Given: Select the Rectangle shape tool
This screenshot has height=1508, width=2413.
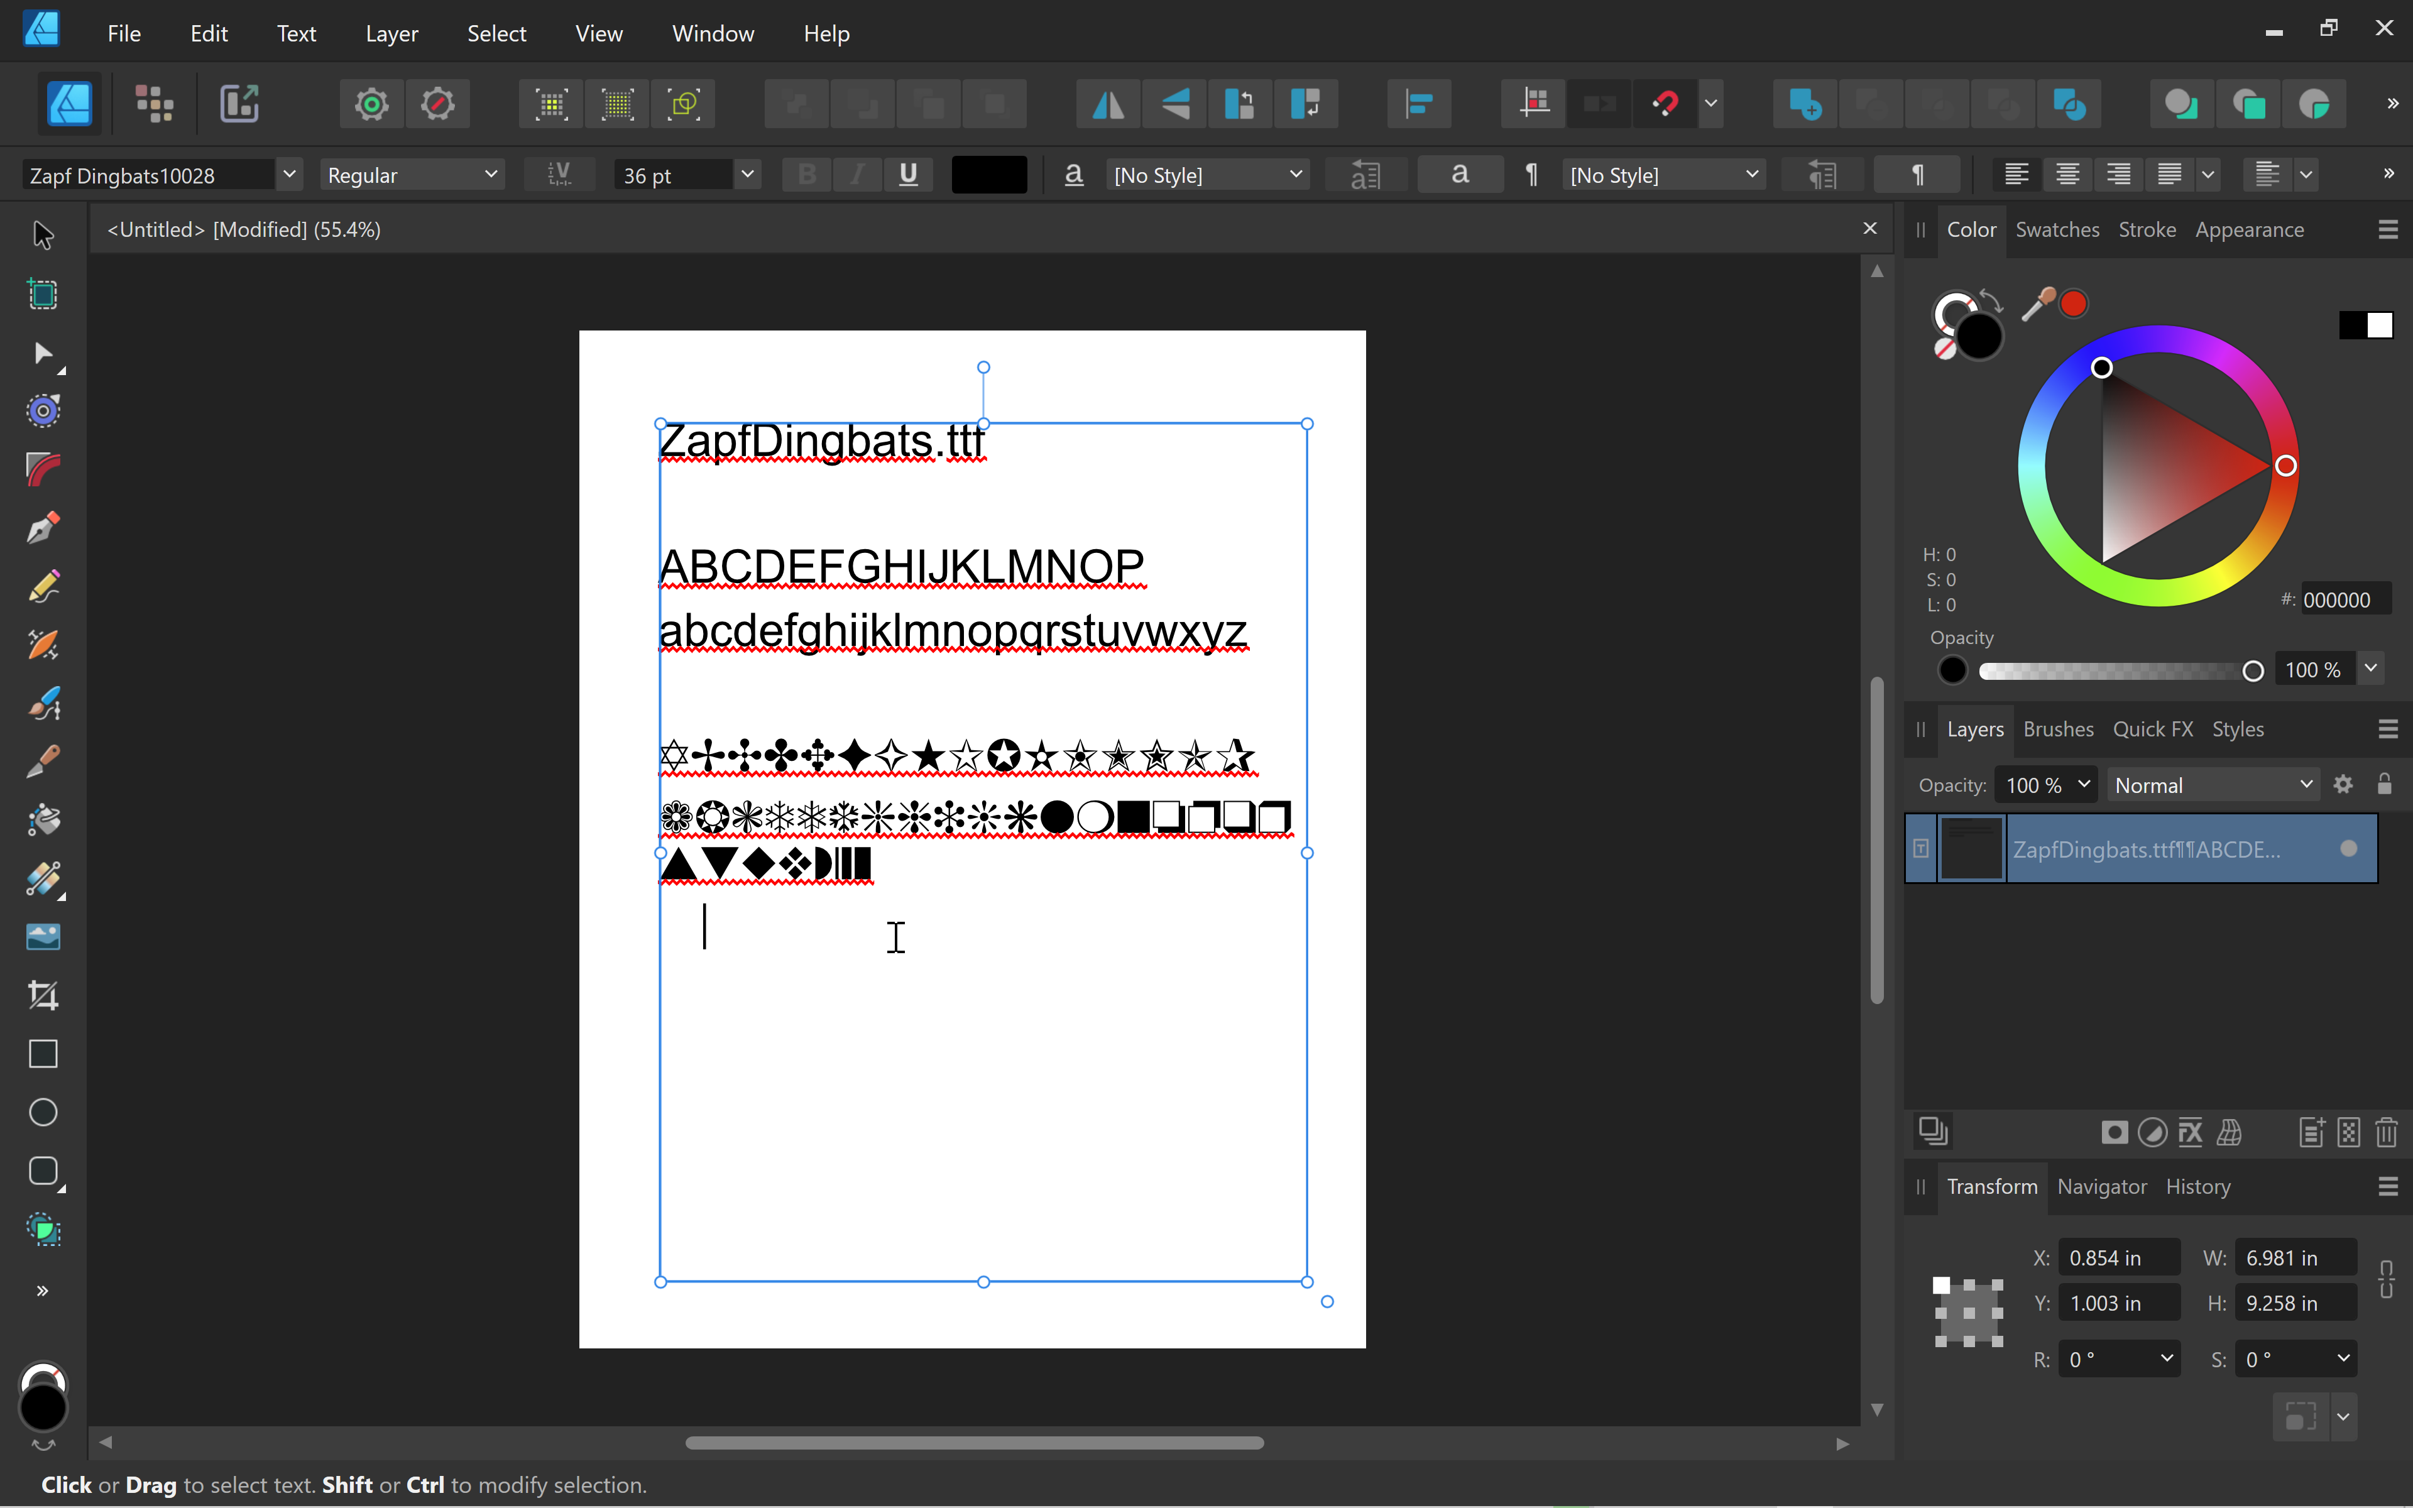Looking at the screenshot, I should tap(43, 1053).
